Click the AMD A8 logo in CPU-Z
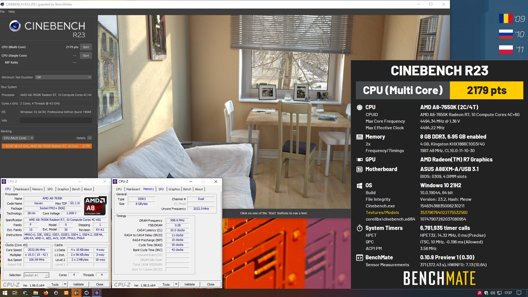528x297 pixels. (95, 206)
